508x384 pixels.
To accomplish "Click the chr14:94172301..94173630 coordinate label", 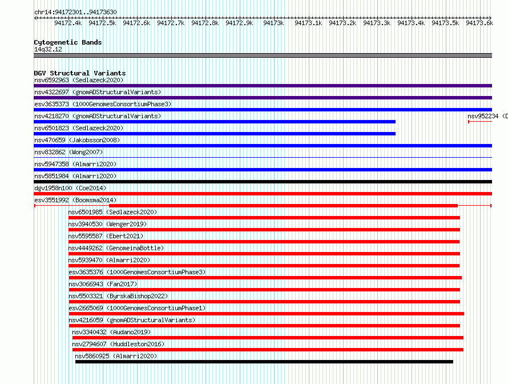I will click(x=75, y=12).
